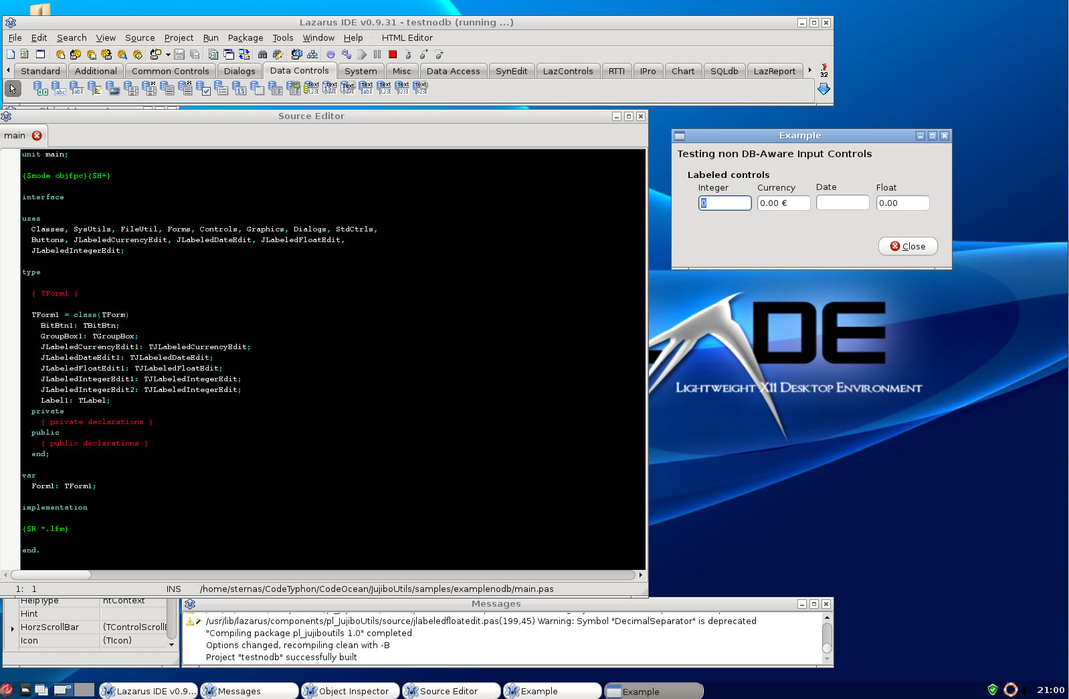This screenshot has height=699, width=1069.
Task: Pick the DBImage component in the palette
Action: (x=113, y=88)
